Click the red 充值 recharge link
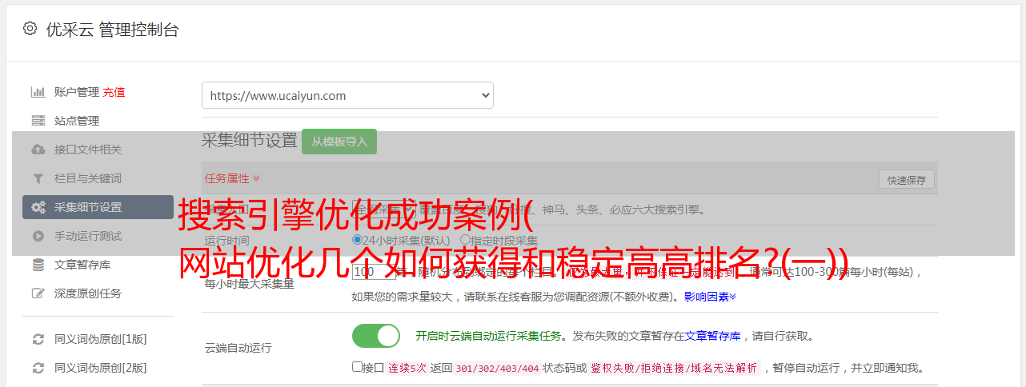1026x387 pixels. coord(114,92)
